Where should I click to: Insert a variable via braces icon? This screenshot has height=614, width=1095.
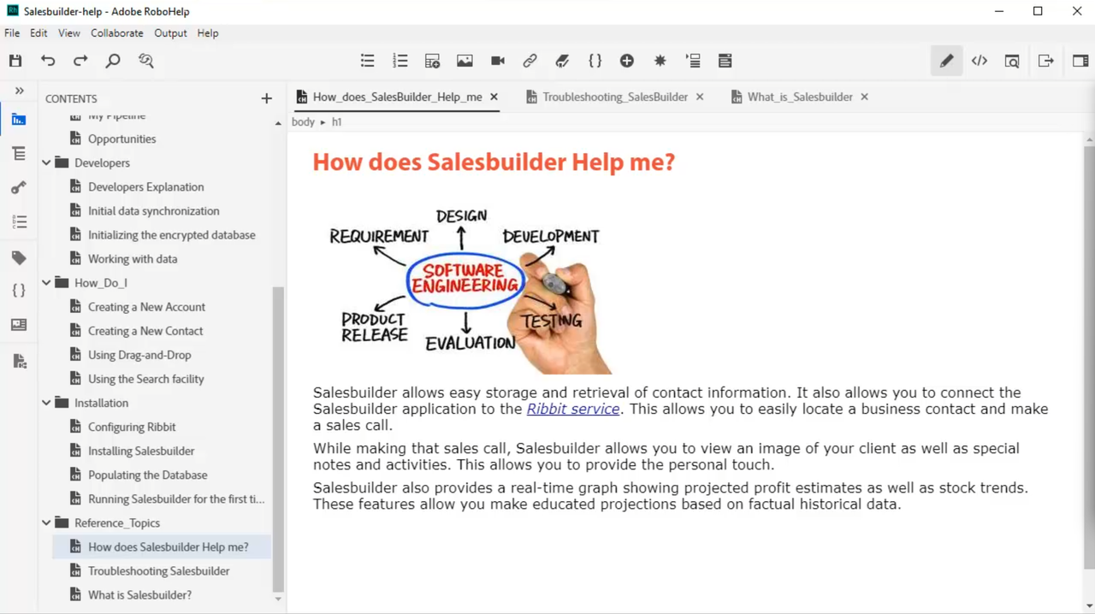click(595, 61)
